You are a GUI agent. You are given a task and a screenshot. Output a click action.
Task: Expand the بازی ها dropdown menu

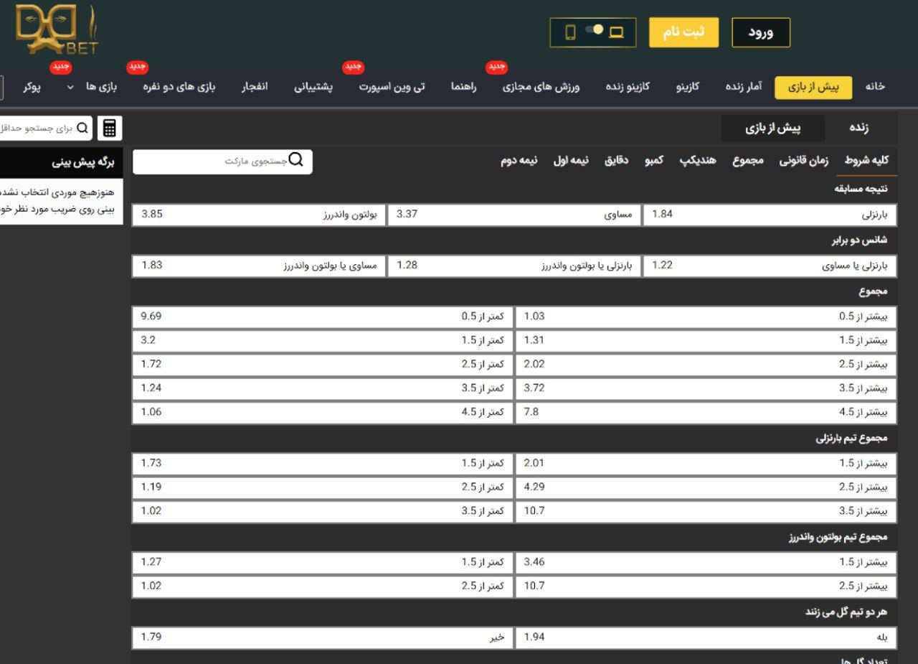point(70,87)
